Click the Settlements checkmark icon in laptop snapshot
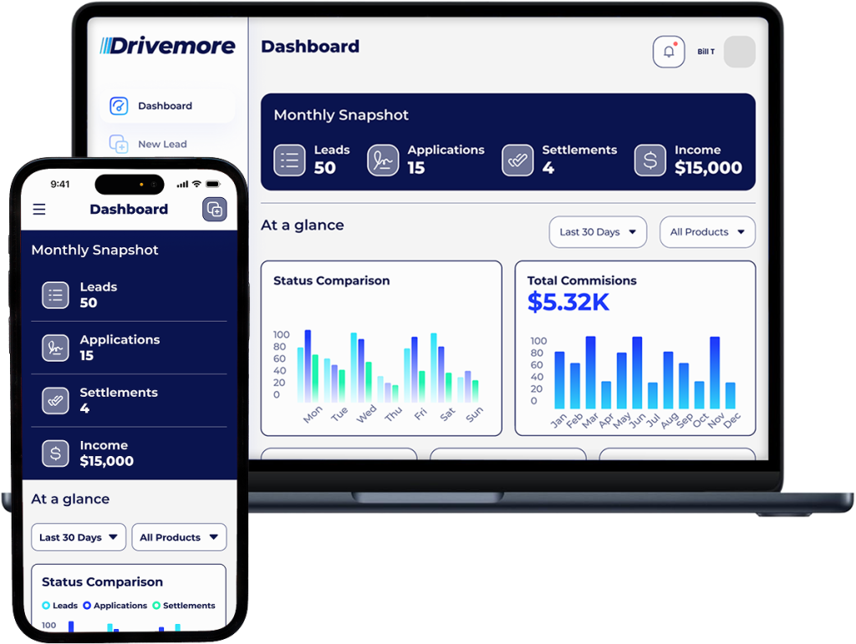856x644 pixels. (x=517, y=160)
